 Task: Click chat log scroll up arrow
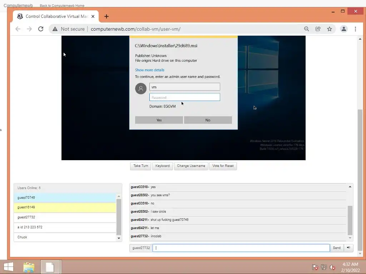350,187
